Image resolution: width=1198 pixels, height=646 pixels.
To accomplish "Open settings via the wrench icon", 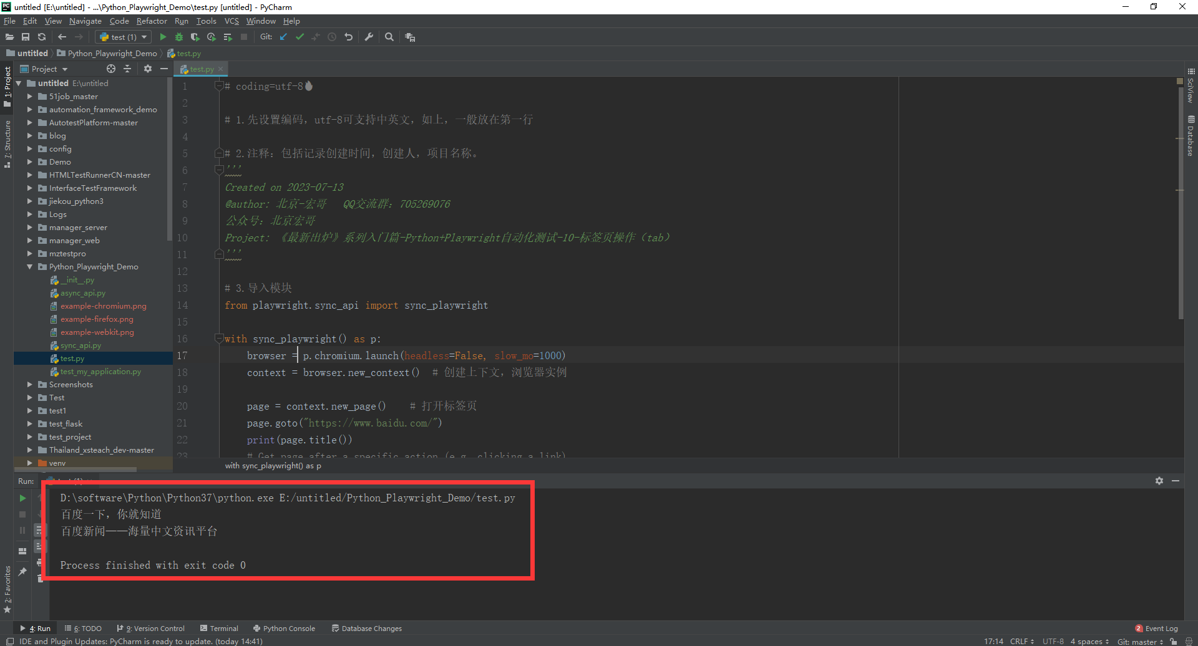I will click(x=369, y=37).
